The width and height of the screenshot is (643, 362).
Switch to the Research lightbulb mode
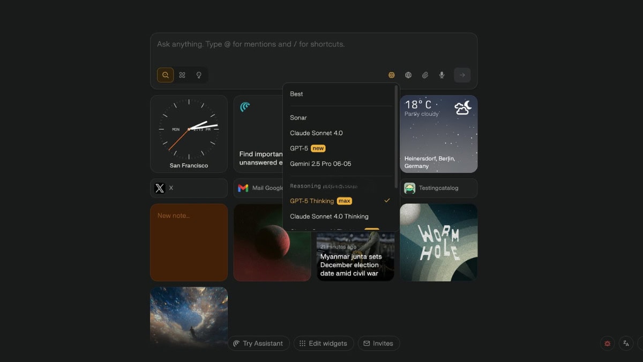(199, 75)
